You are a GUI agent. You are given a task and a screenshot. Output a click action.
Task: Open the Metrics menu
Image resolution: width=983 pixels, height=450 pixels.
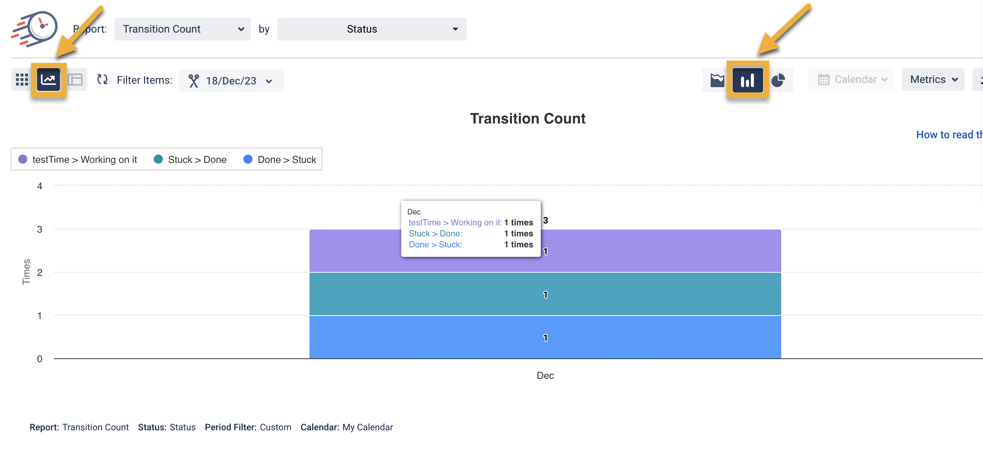click(x=933, y=80)
